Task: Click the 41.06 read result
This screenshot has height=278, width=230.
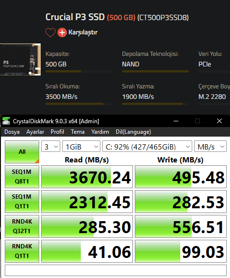Action: click(87, 251)
